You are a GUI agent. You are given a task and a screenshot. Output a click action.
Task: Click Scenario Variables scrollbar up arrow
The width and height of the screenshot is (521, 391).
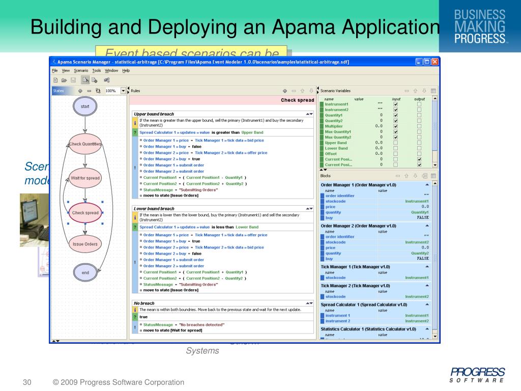[x=435, y=99]
